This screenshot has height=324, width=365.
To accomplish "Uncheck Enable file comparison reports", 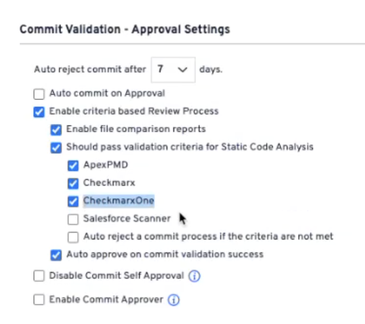I will (56, 130).
